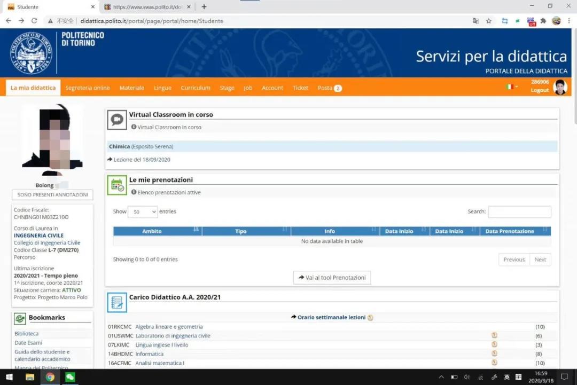Open the Show entries dropdown set to 50
This screenshot has width=577, height=385.
[x=143, y=212]
